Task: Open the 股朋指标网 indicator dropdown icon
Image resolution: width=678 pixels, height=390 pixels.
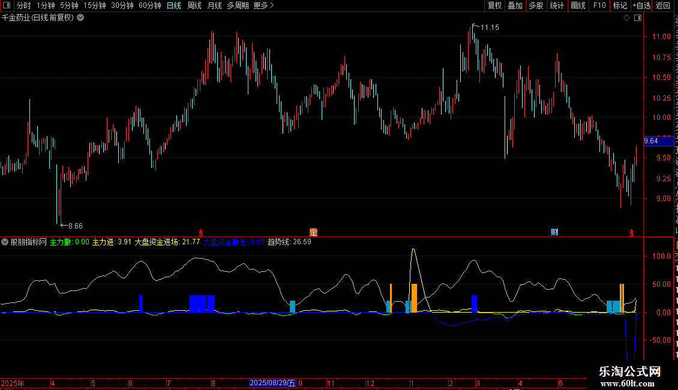Action: point(5,242)
